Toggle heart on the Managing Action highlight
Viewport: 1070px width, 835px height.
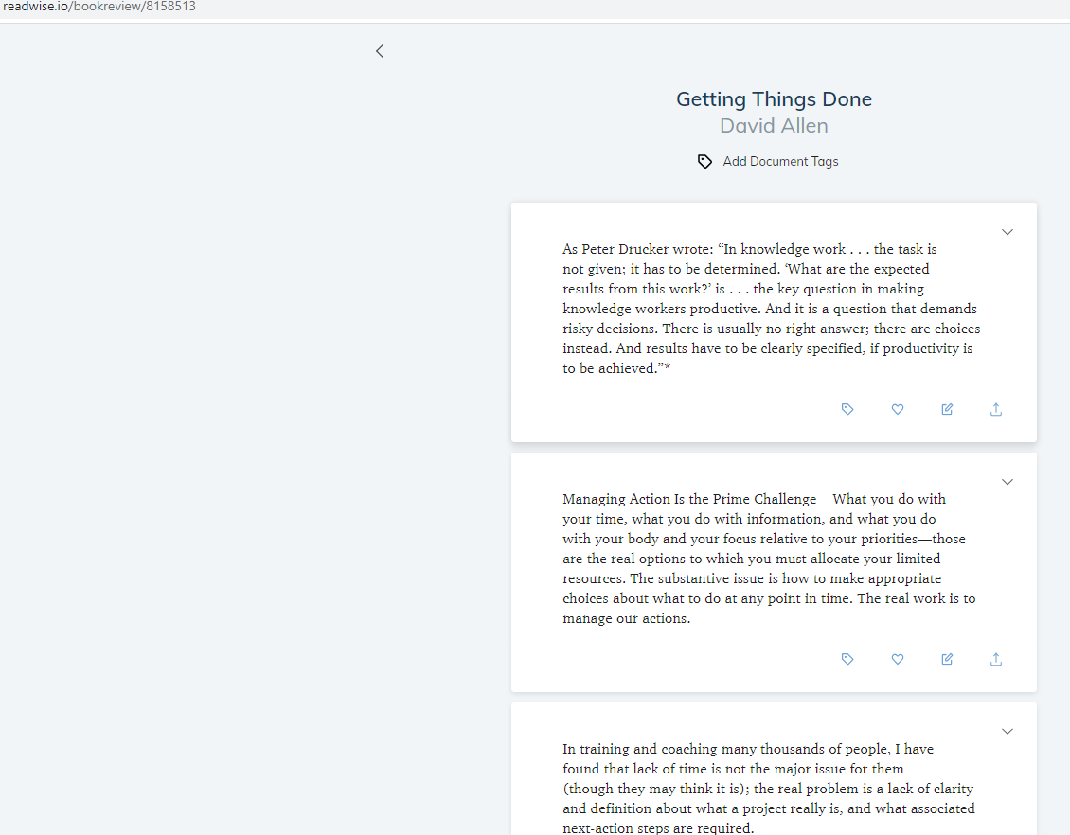click(898, 659)
